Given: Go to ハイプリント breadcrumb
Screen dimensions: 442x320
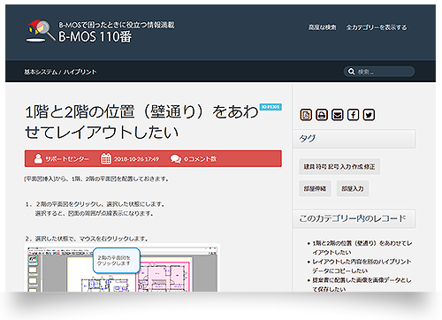Looking at the screenshot, I should pos(80,72).
